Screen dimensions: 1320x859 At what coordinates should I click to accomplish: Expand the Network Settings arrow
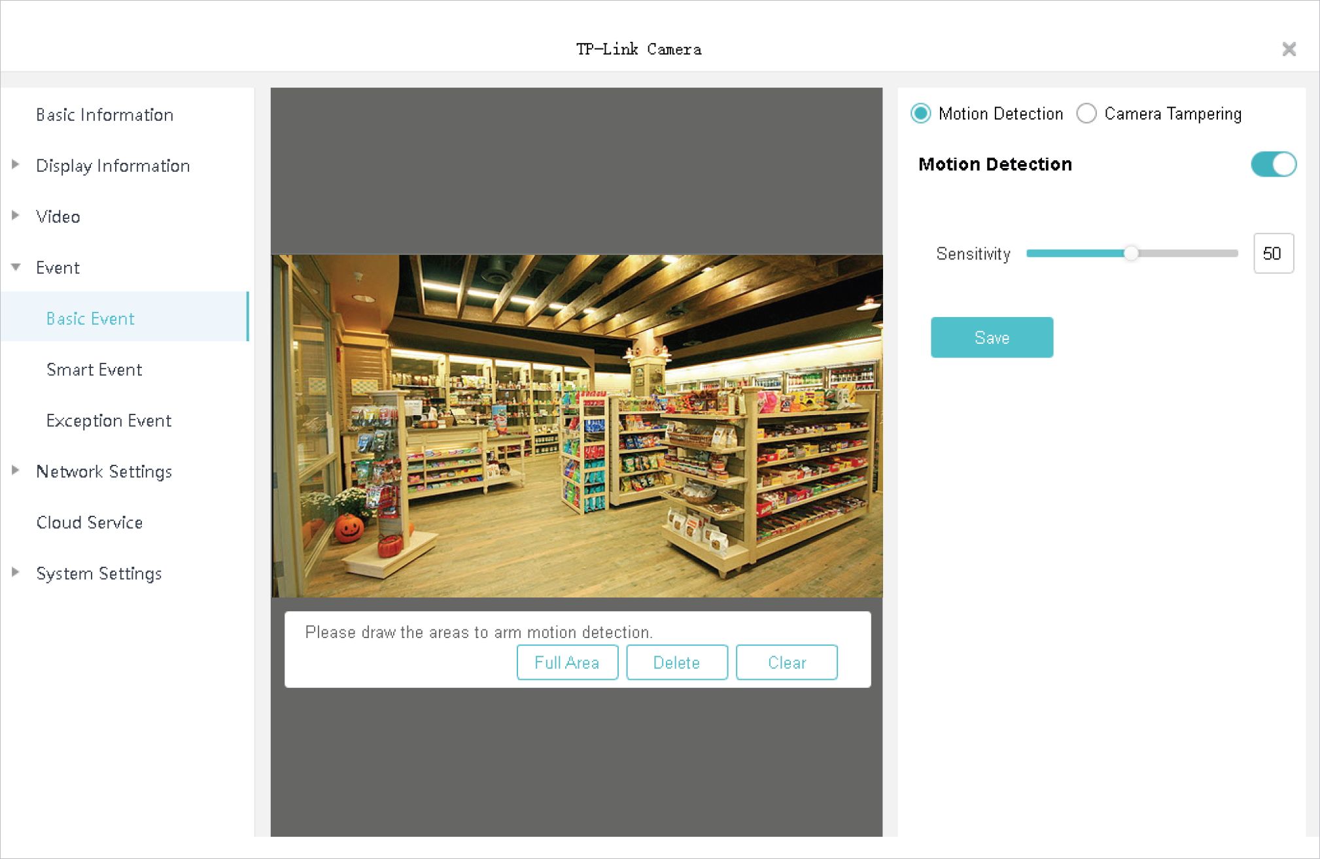tap(16, 471)
